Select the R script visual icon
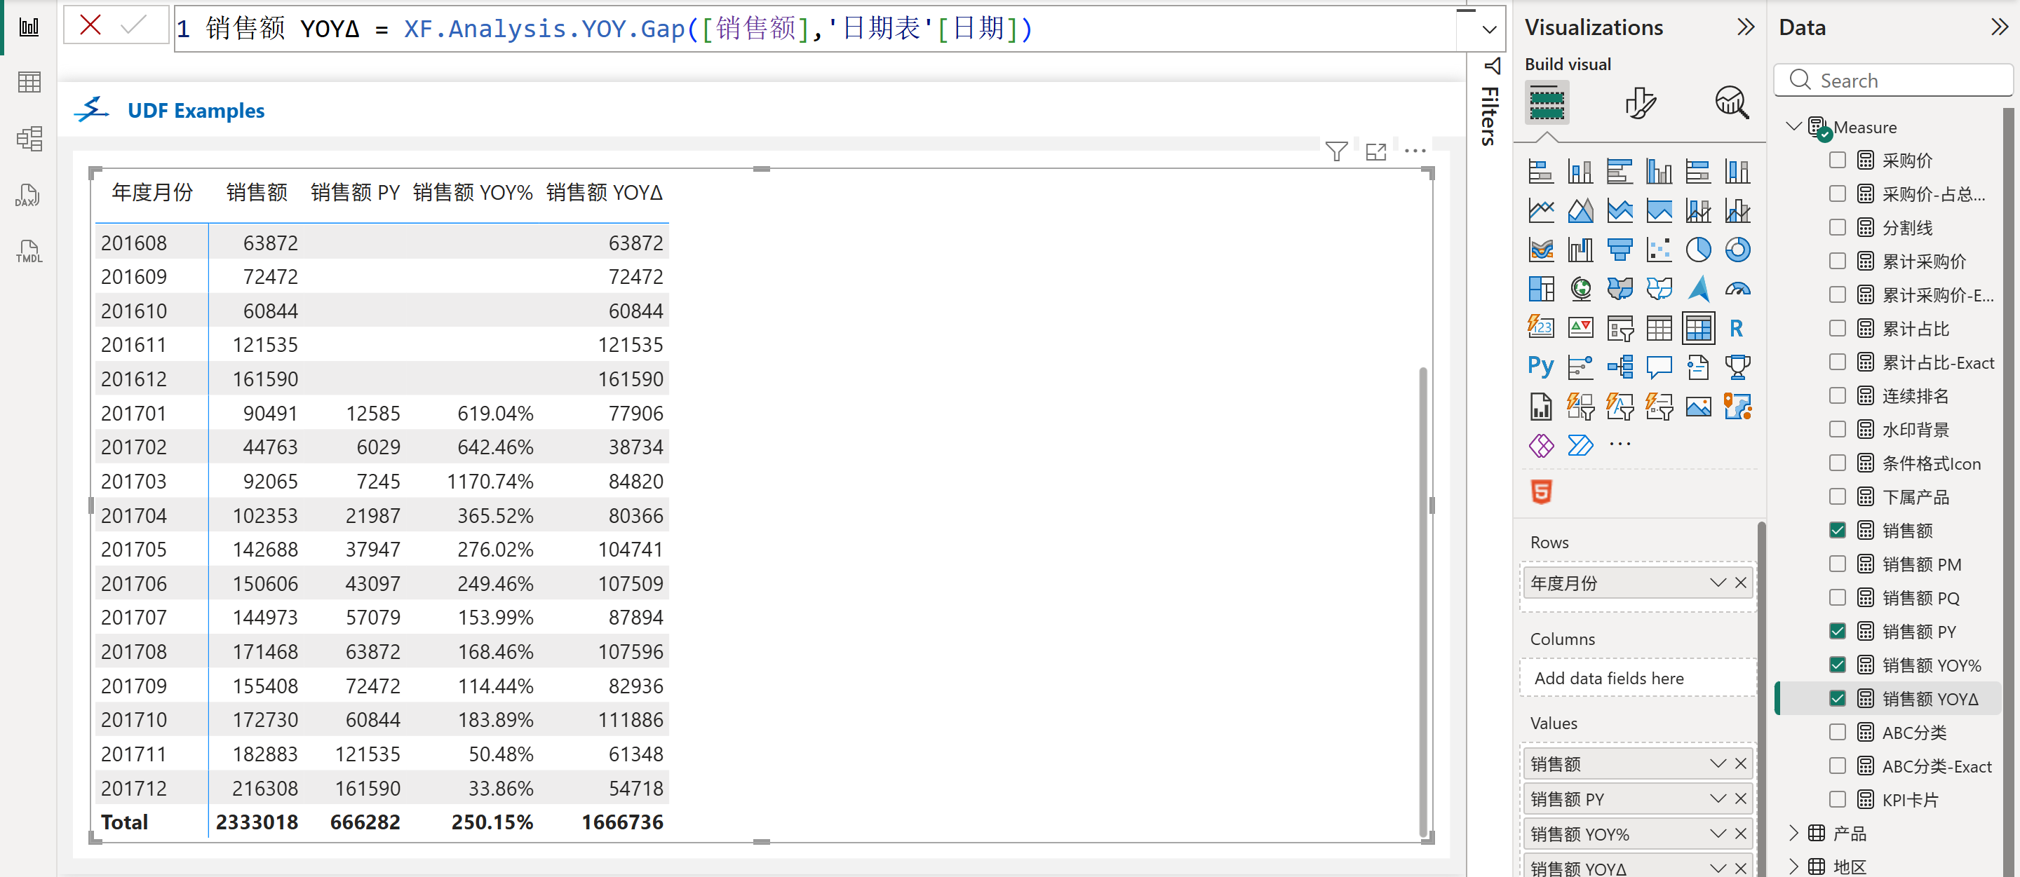This screenshot has height=877, width=2020. coord(1736,328)
